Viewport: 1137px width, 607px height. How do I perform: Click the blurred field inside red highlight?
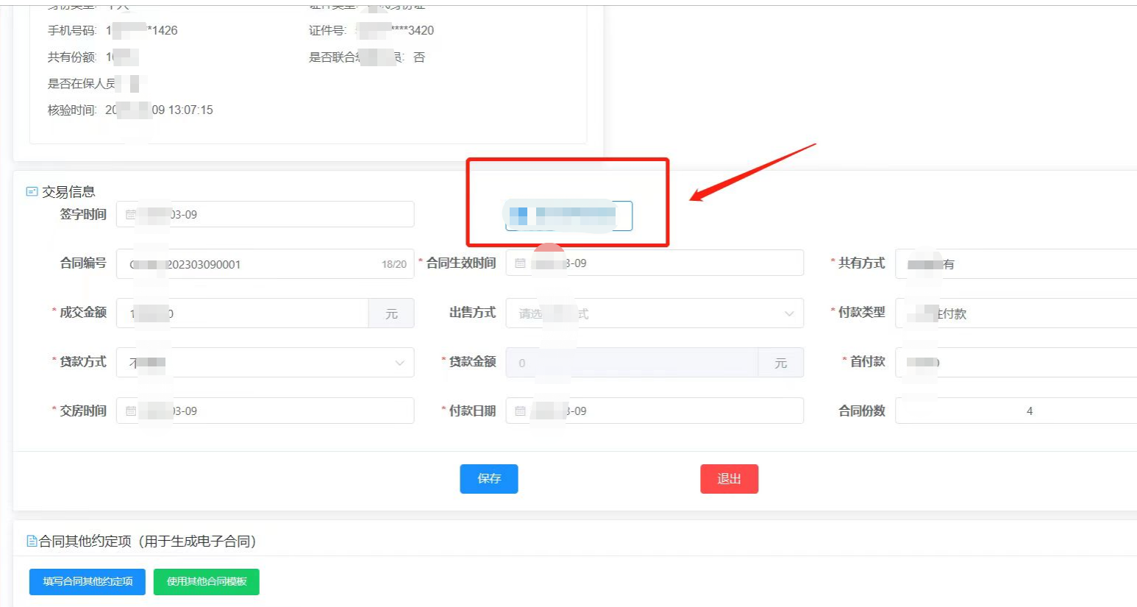coord(568,216)
